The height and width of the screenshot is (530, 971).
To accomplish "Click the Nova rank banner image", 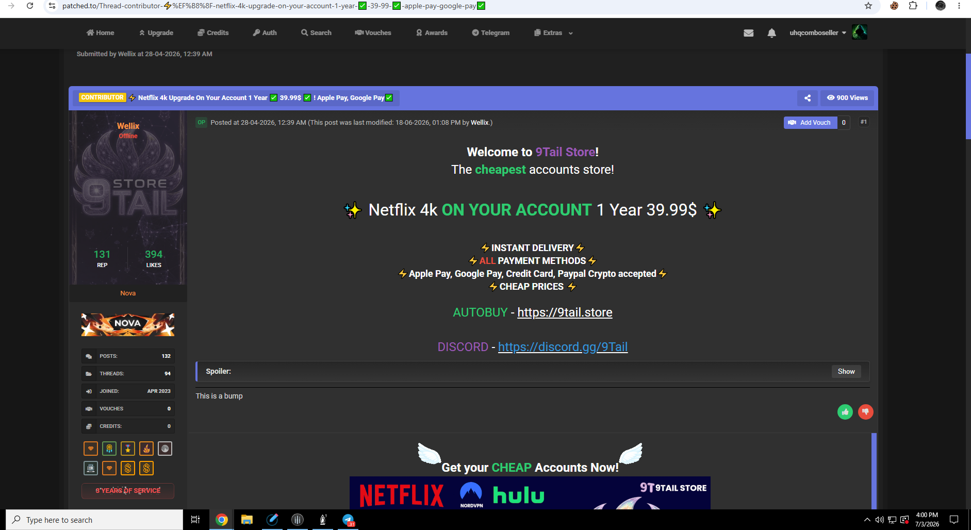I will (128, 325).
